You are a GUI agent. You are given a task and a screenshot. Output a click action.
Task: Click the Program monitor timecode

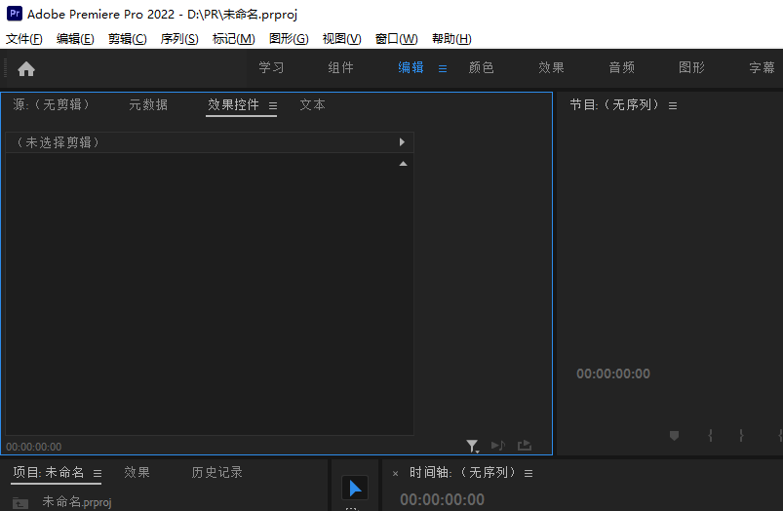613,374
